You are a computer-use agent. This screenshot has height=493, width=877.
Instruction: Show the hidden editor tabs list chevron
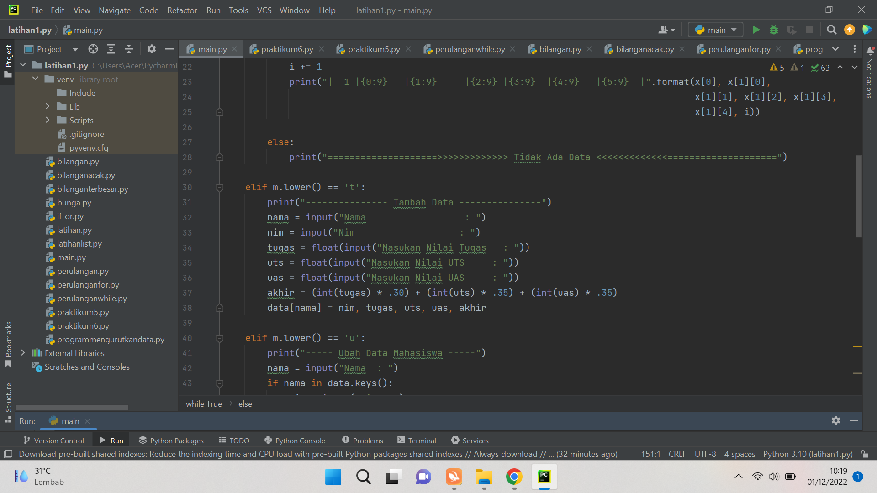coord(835,49)
